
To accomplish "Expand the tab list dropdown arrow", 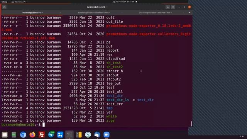I will (x=189, y=13).
